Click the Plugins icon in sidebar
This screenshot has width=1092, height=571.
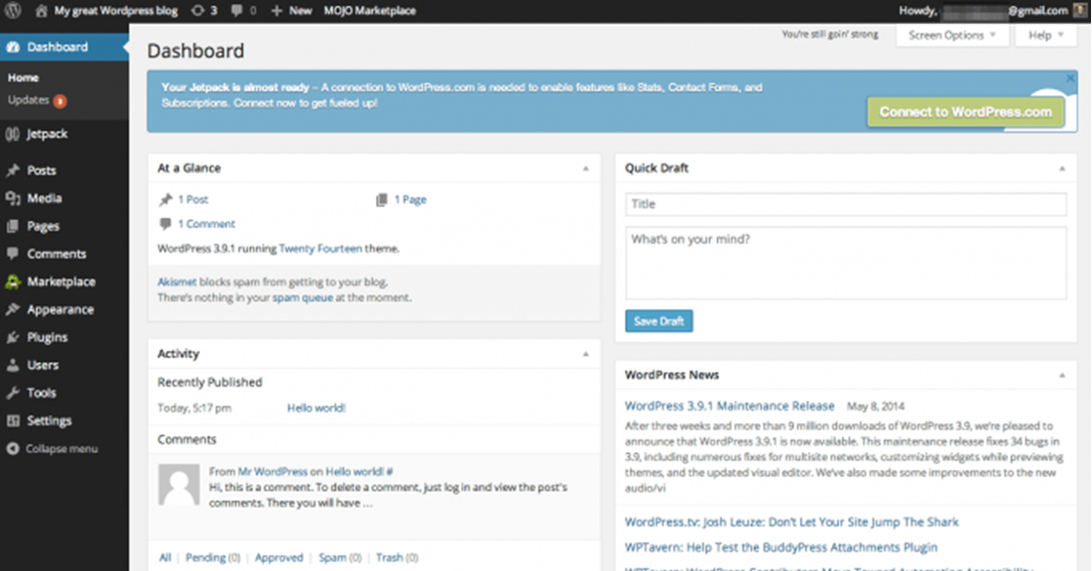tap(13, 337)
